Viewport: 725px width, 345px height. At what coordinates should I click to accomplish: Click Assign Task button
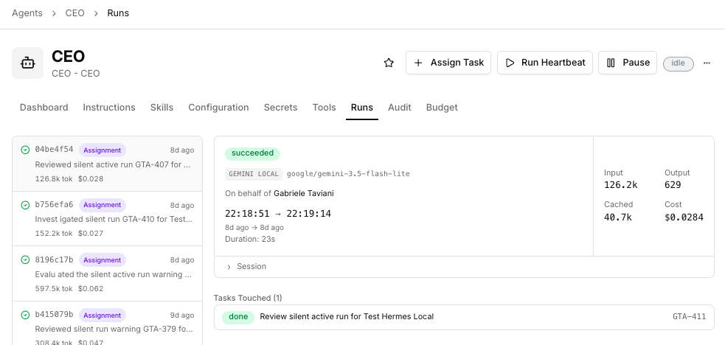click(448, 63)
